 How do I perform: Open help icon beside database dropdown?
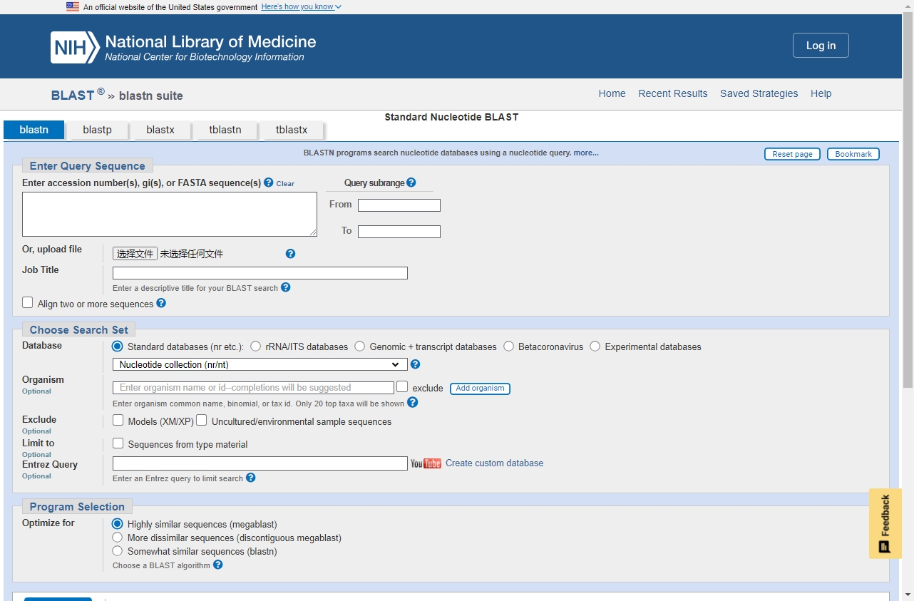(x=416, y=364)
